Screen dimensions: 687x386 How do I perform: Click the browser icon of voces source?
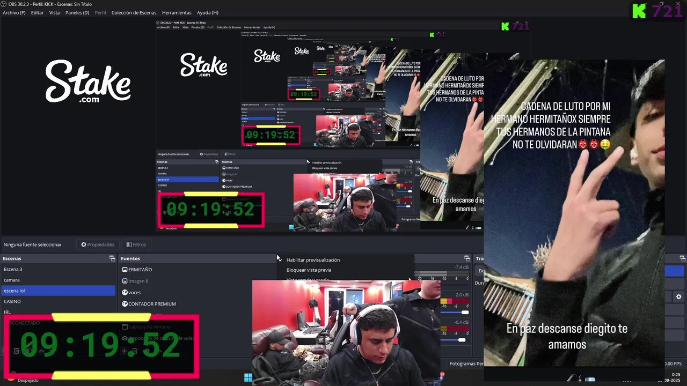click(x=125, y=292)
